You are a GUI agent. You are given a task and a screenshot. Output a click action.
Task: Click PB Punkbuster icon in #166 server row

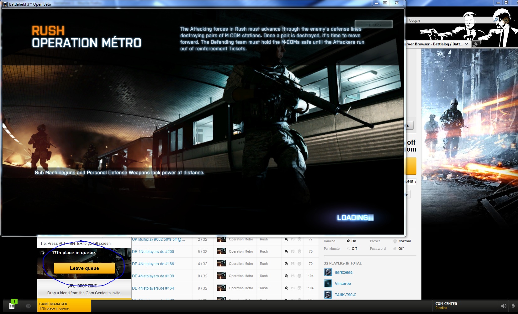[x=293, y=264]
